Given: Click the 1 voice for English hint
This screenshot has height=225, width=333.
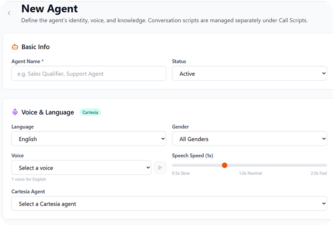Looking at the screenshot, I should 29,179.
